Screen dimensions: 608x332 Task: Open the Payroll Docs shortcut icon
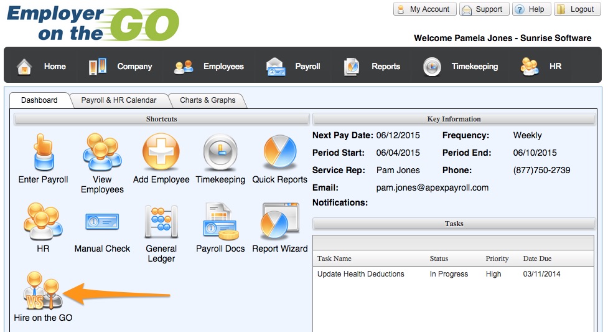coord(220,221)
